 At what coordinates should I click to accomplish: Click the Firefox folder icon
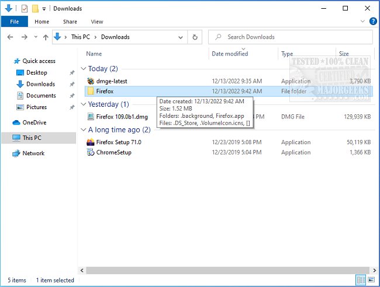point(91,91)
